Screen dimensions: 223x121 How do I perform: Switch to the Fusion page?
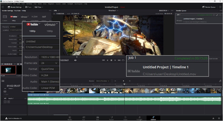pyautogui.click(x=111, y=118)
